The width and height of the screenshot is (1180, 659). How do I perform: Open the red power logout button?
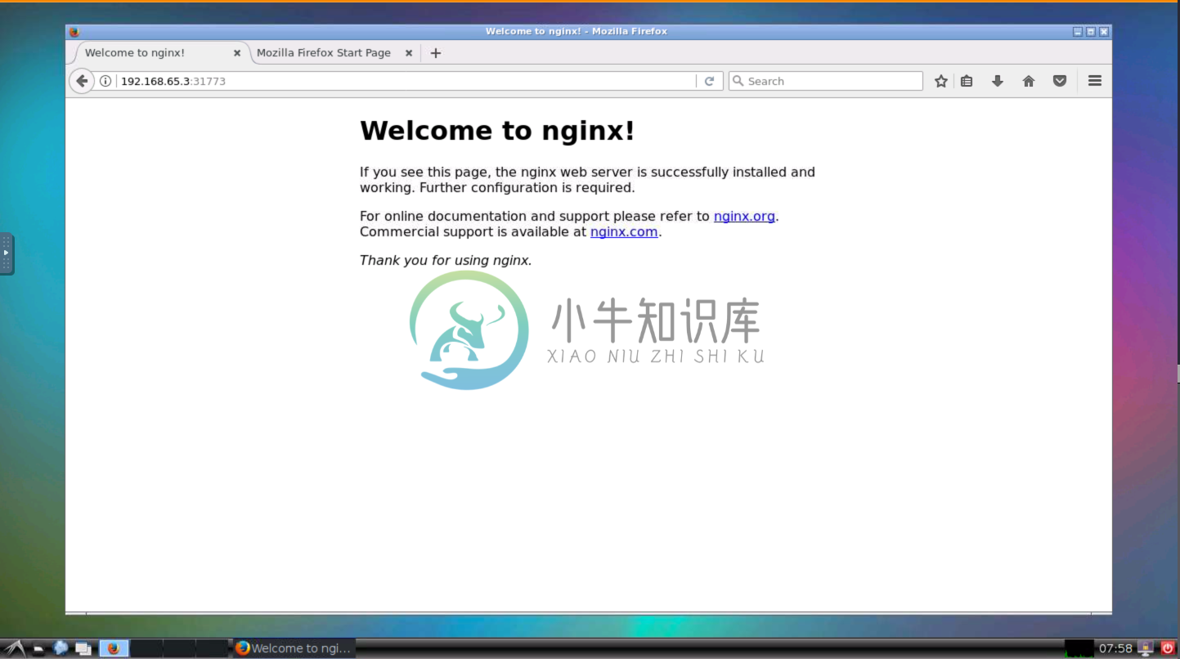[x=1168, y=648]
